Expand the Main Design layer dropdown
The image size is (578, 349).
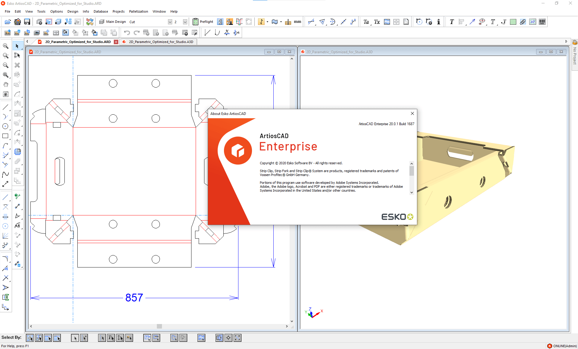[x=170, y=22]
